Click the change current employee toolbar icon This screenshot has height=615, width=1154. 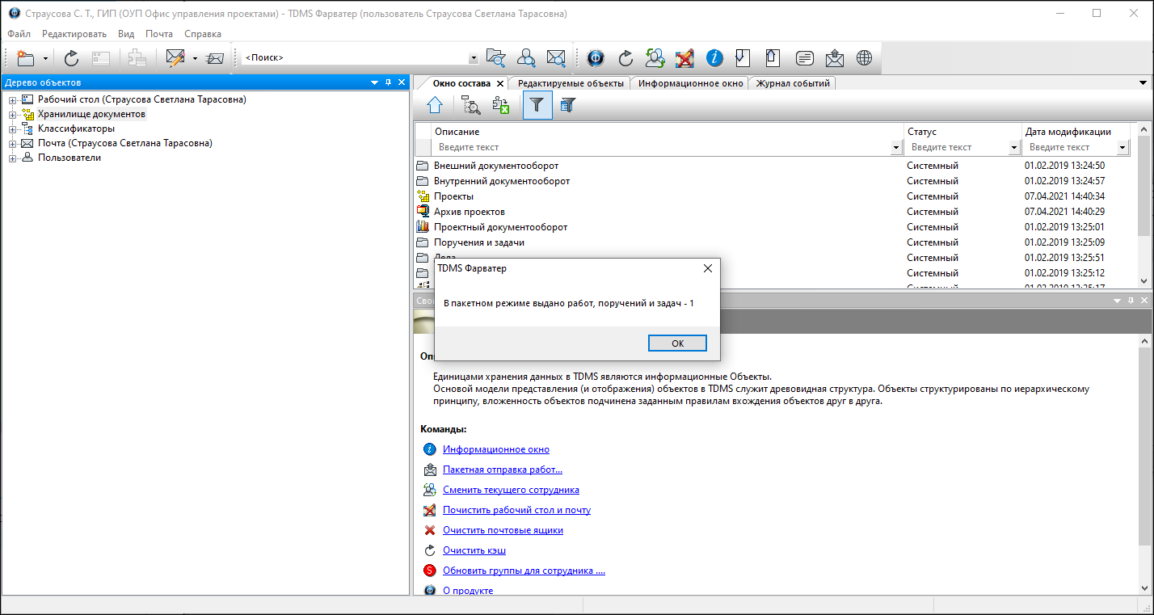coord(655,58)
